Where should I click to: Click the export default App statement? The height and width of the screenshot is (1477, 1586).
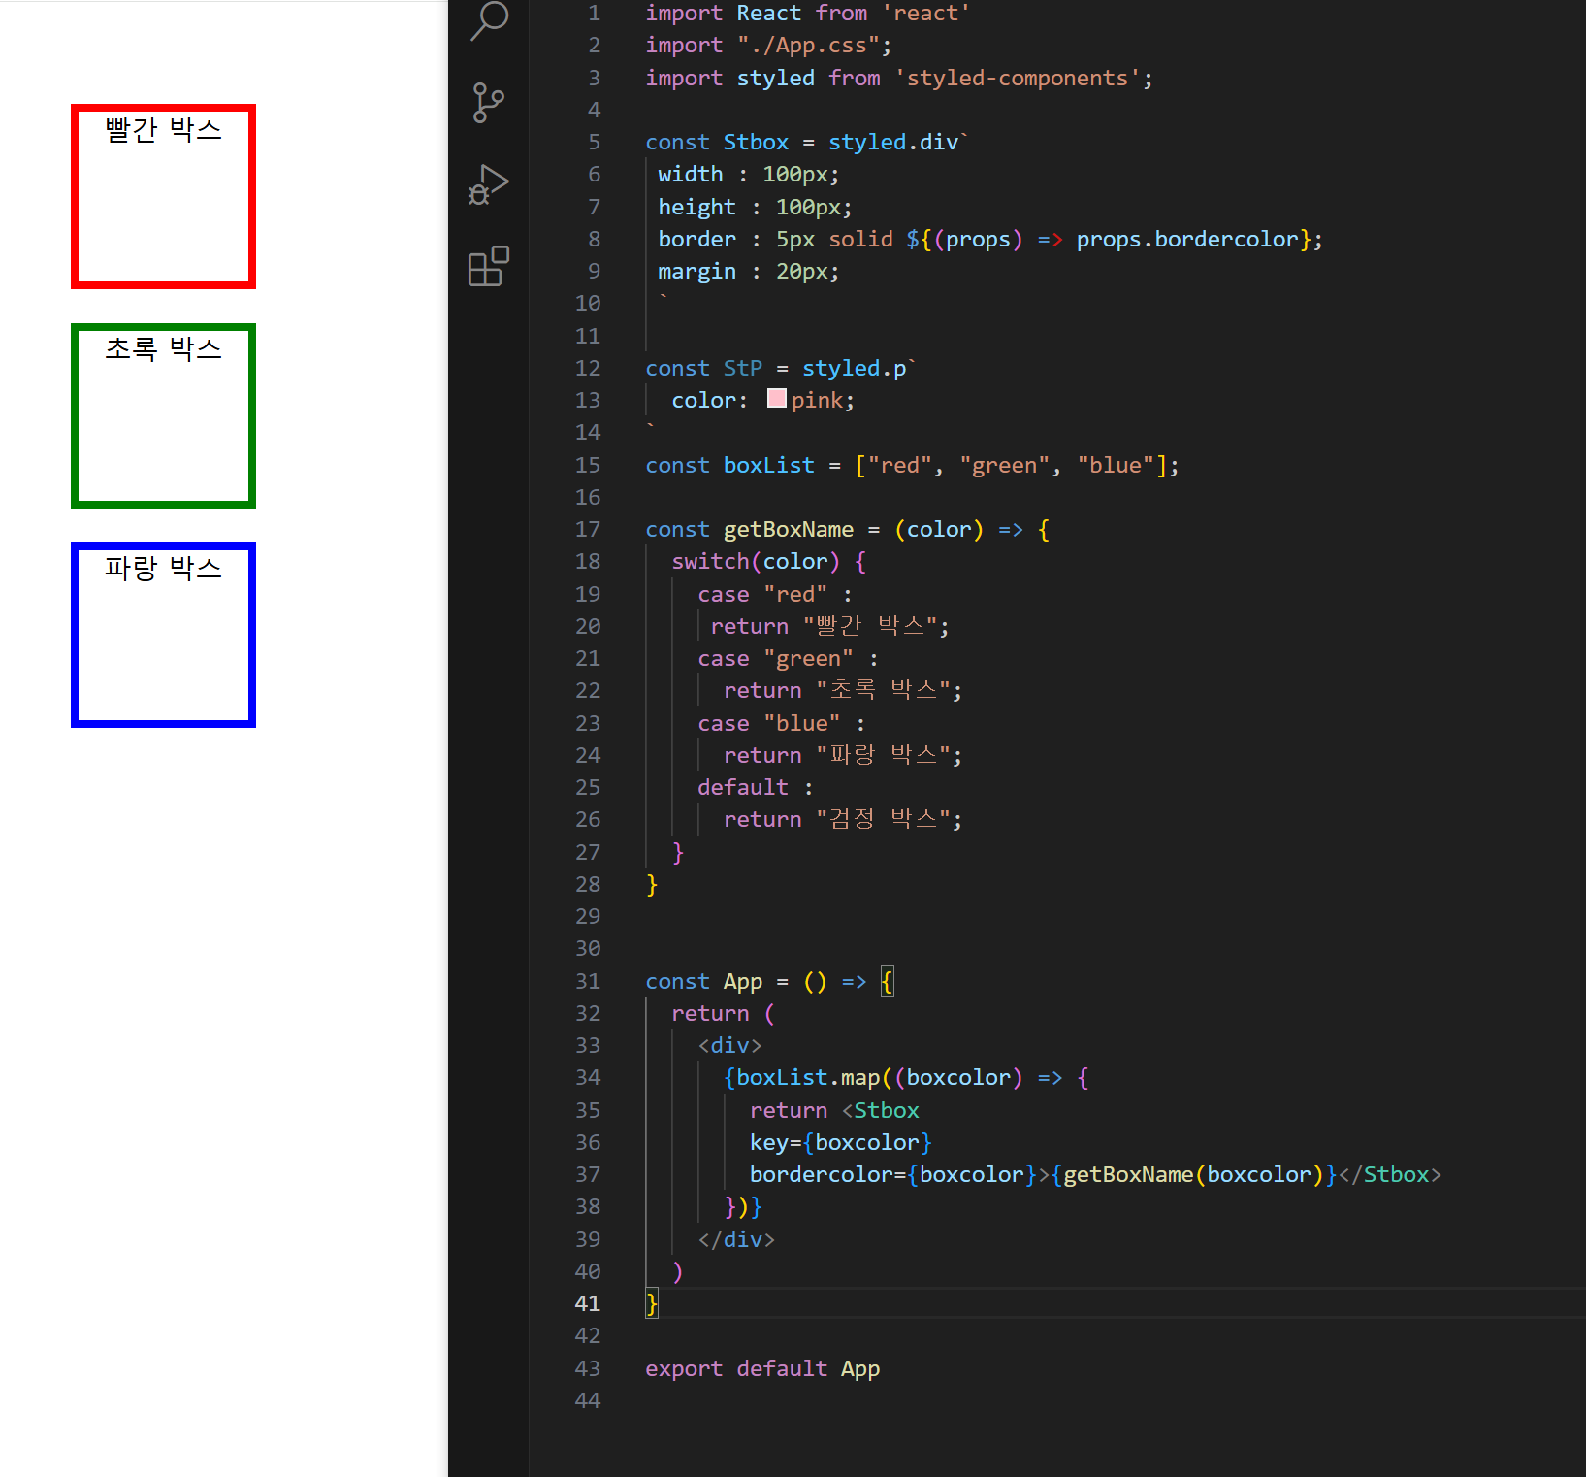pyautogui.click(x=762, y=1368)
